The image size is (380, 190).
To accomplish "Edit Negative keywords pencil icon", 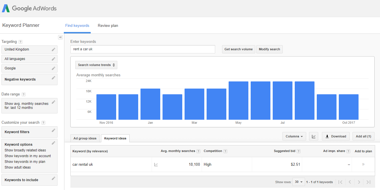I will (x=53, y=78).
